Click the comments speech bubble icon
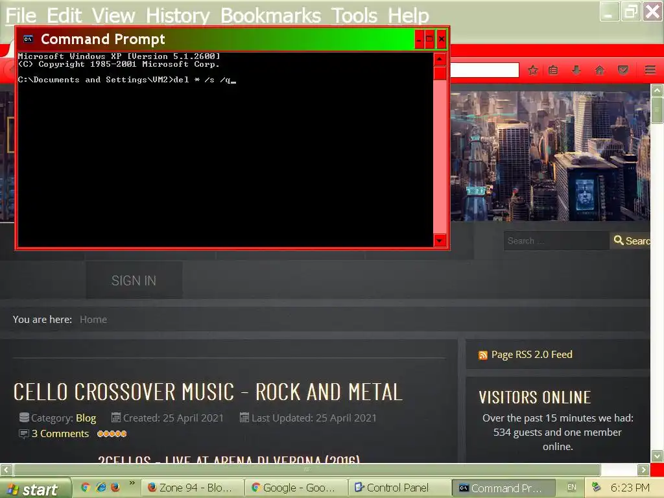This screenshot has width=664, height=498. click(24, 434)
